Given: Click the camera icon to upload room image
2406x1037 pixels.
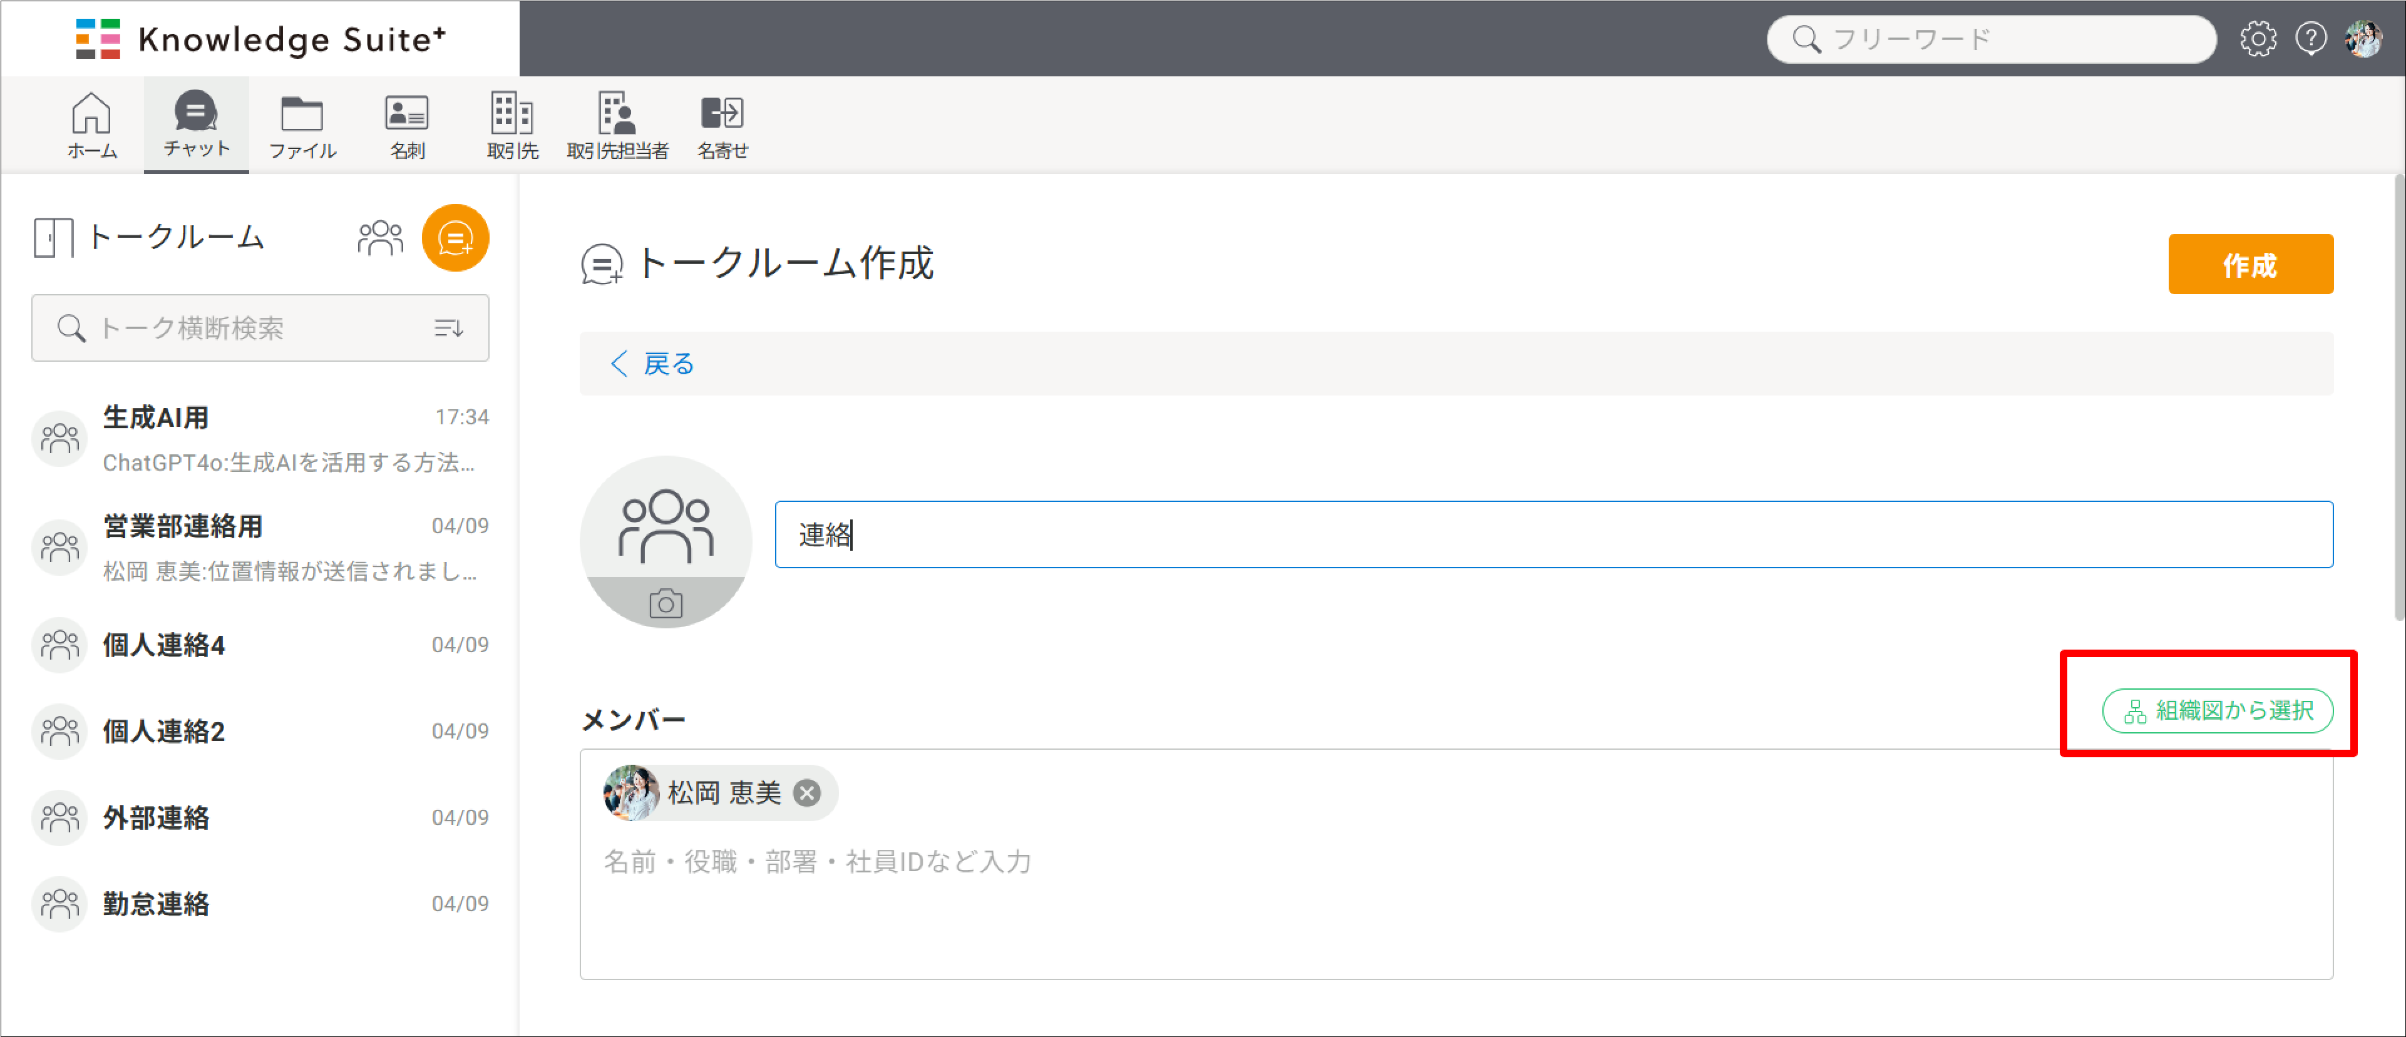Looking at the screenshot, I should (665, 604).
